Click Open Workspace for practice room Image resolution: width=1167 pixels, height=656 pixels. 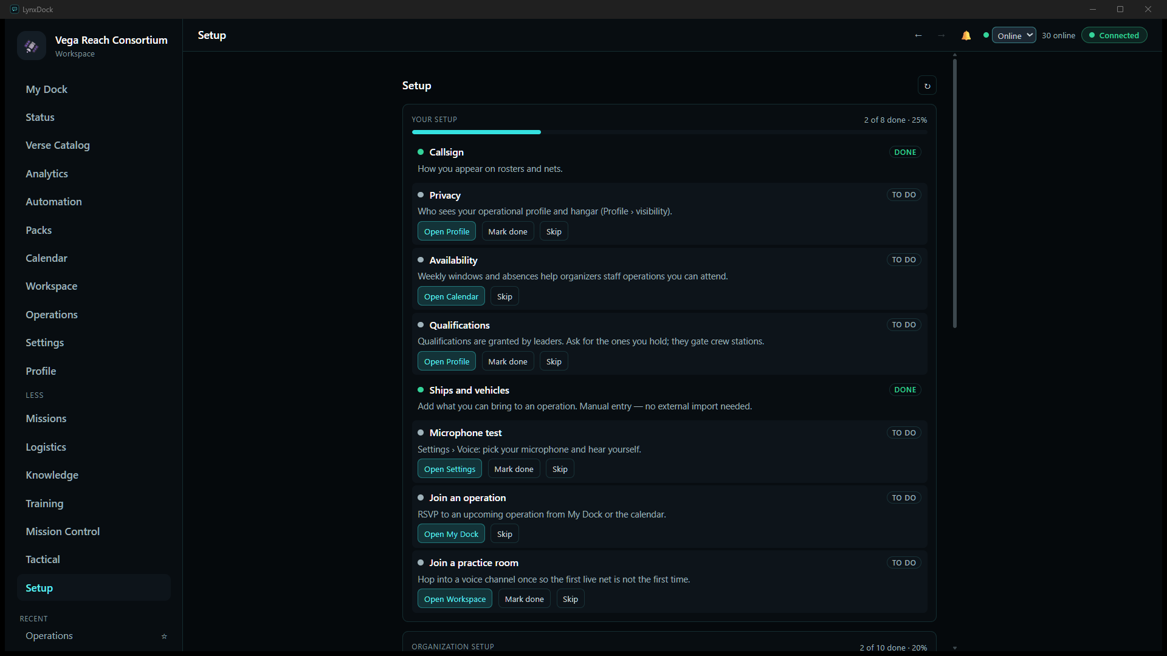tap(455, 599)
